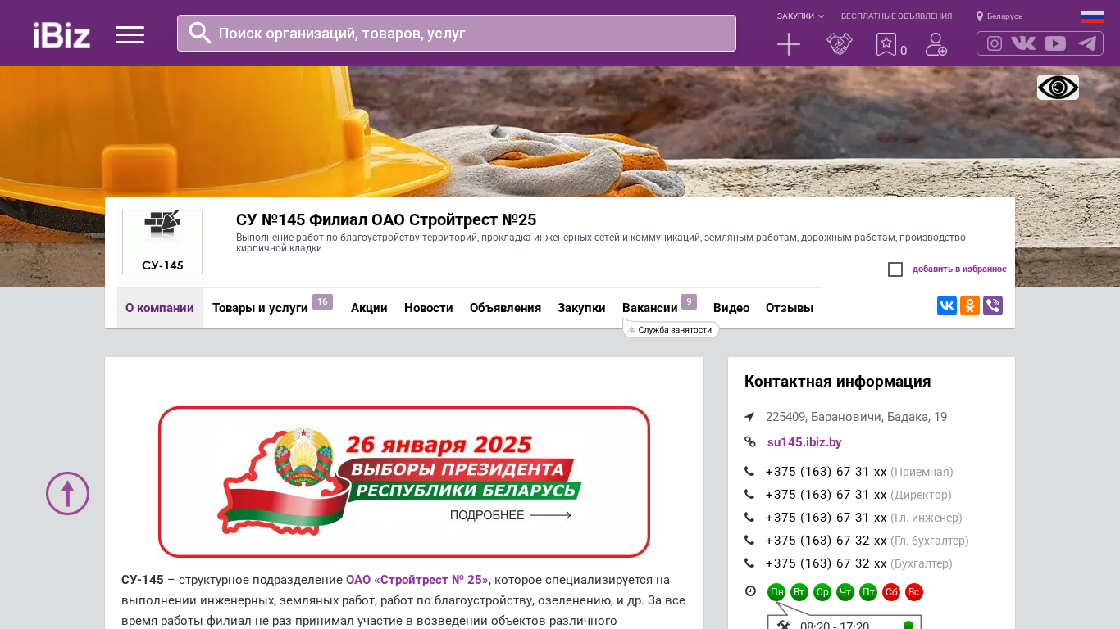Image resolution: width=1120 pixels, height=629 pixels.
Task: Open the 'Закупки' company tab
Action: click(x=581, y=308)
